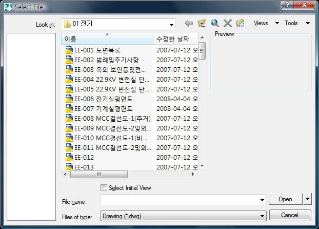Sort by the 이름 column header

[107, 39]
